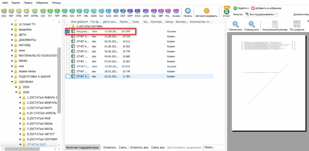This screenshot has height=151, width=309.
Task: Select JPEG output format icon
Action: point(65,13)
